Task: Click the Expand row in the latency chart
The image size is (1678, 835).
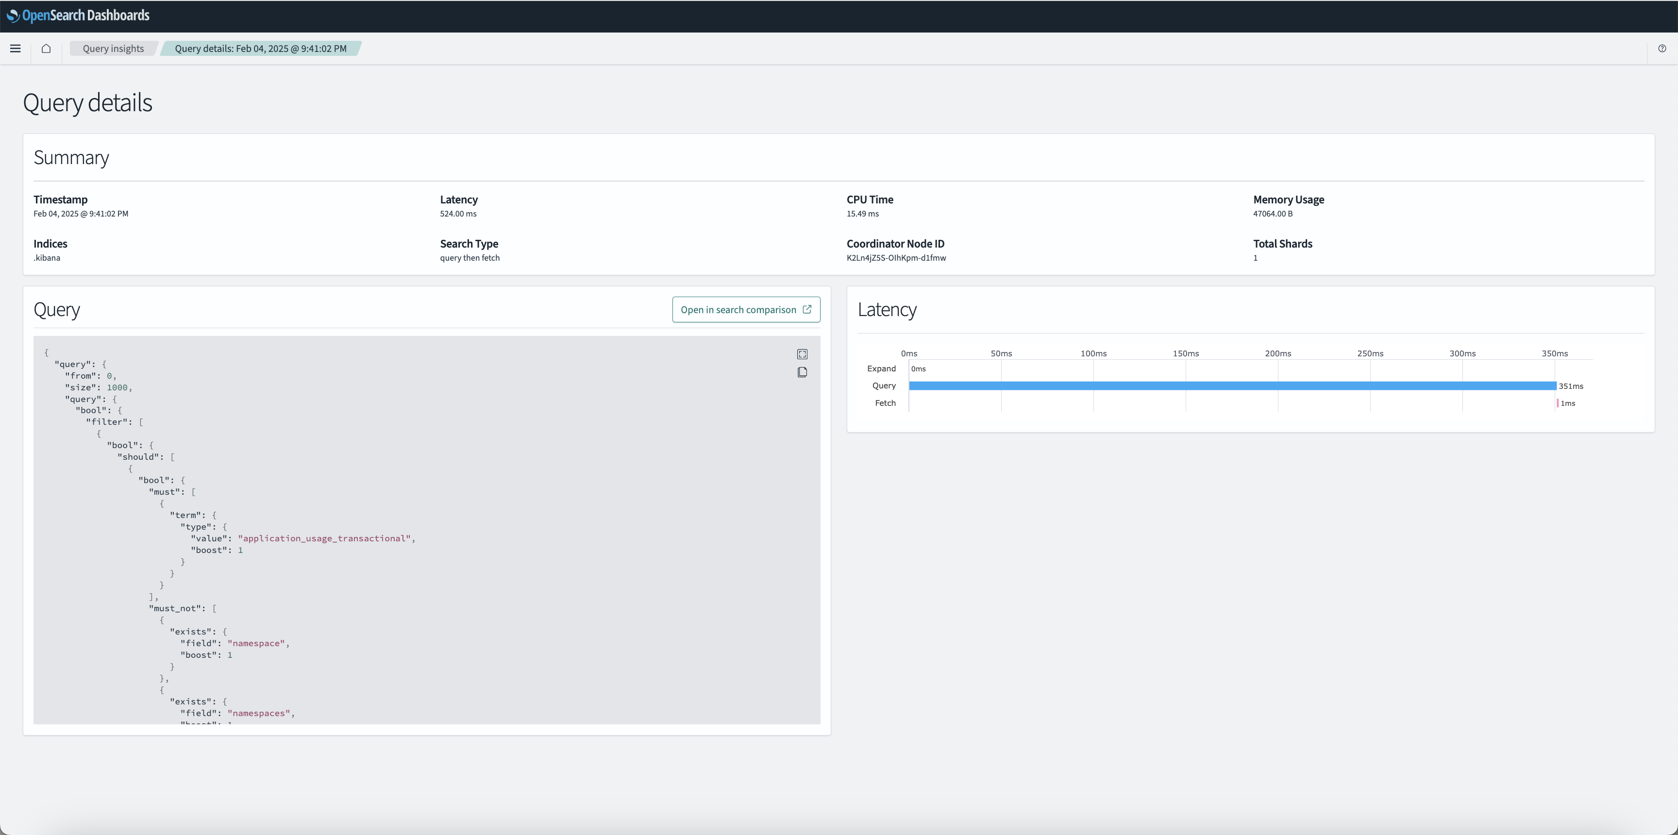Action: click(x=881, y=368)
